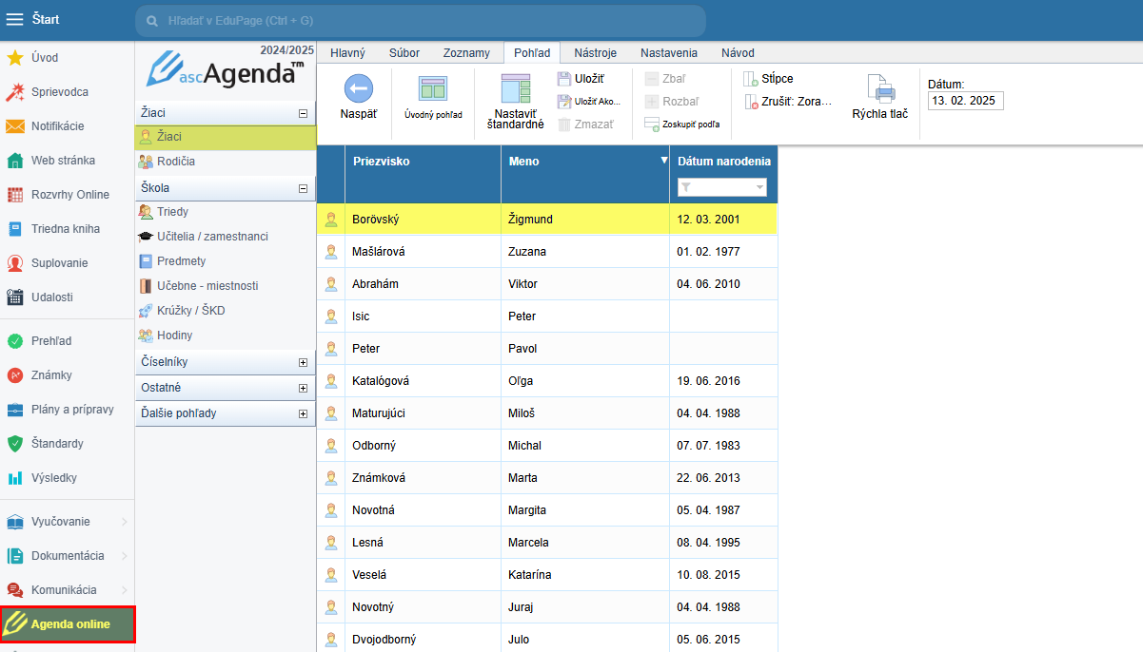Switch to the Nástroje tab
Image resolution: width=1143 pixels, height=652 pixels.
click(x=595, y=53)
